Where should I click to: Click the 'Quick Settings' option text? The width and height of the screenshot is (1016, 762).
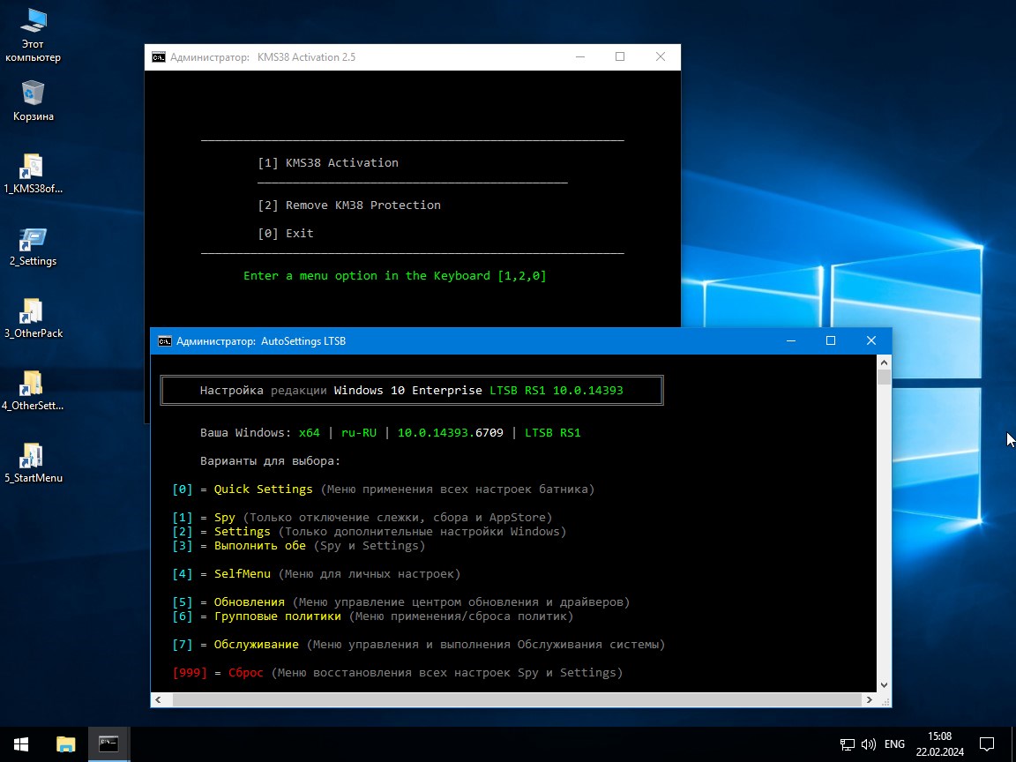263,489
